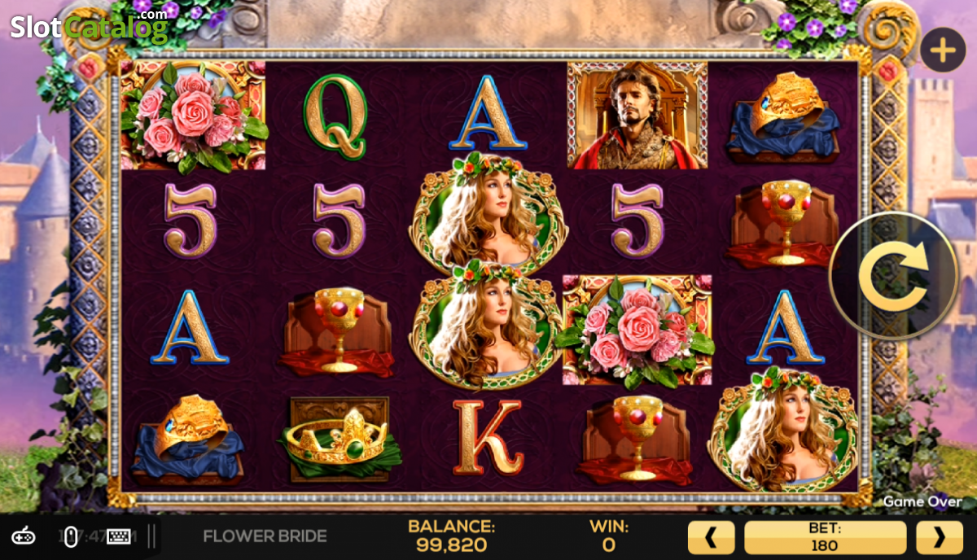Click the red K symbol
The image size is (977, 560).
(487, 436)
